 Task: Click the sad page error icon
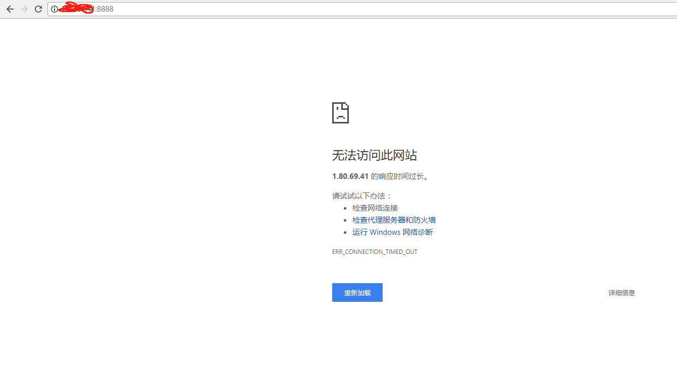pyautogui.click(x=340, y=113)
